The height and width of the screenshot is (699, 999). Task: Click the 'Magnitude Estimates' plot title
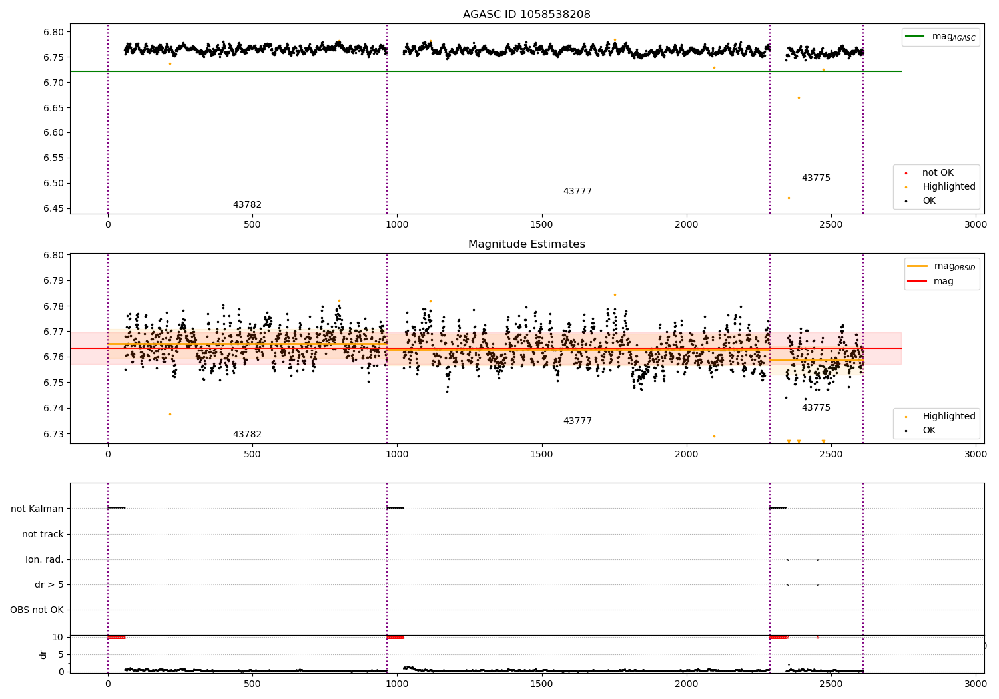tap(527, 244)
